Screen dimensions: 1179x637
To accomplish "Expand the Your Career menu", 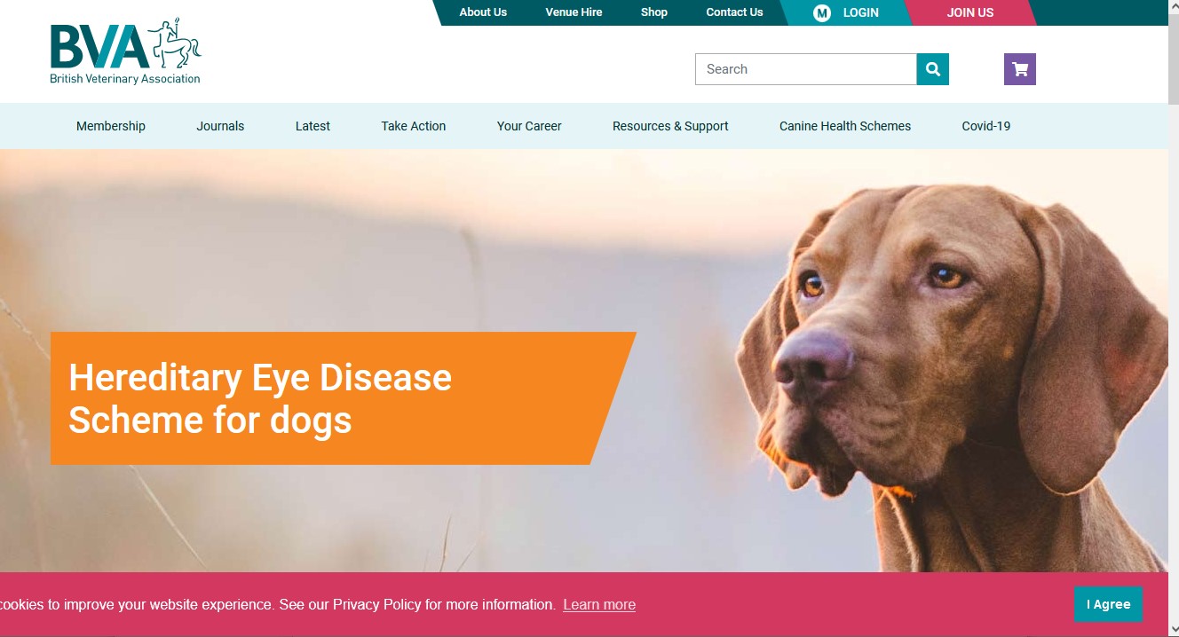I will [x=529, y=126].
